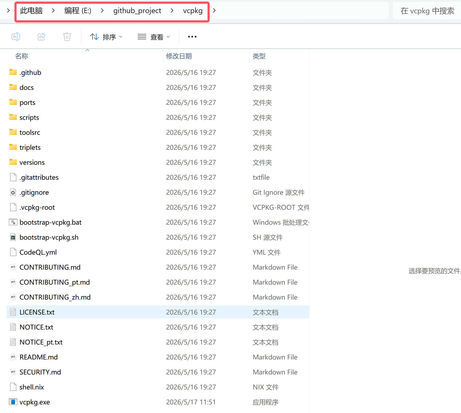
Task: Select the SECURITY.md file name
Action: [40, 372]
